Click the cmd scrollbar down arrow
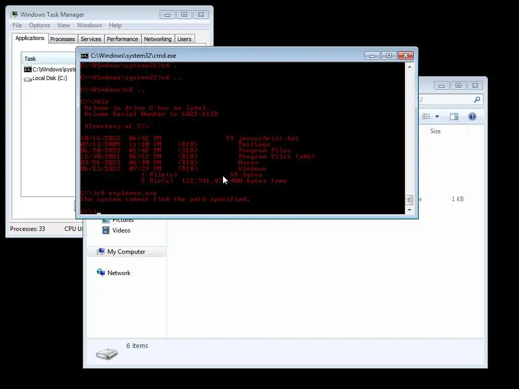 point(410,210)
